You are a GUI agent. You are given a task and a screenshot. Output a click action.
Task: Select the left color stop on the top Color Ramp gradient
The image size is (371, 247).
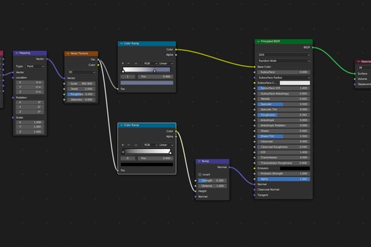[123, 71]
